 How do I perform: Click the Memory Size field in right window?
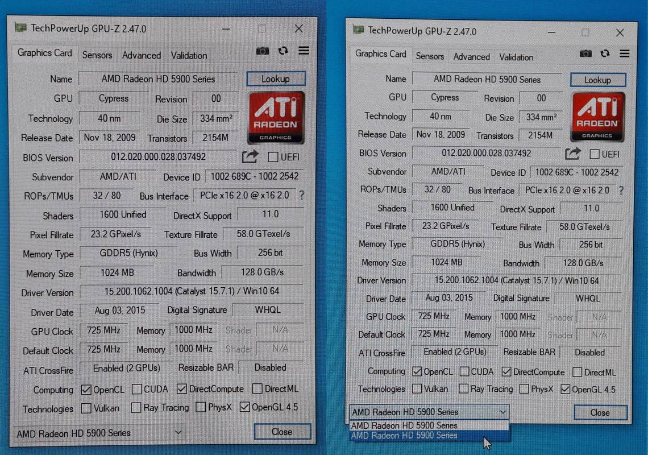click(447, 262)
